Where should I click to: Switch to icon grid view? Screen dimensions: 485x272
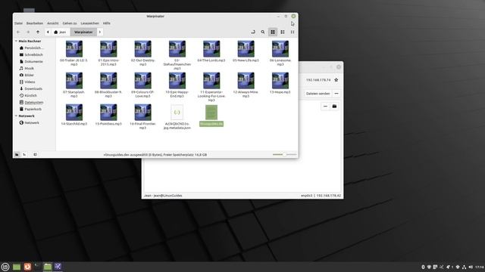[273, 32]
